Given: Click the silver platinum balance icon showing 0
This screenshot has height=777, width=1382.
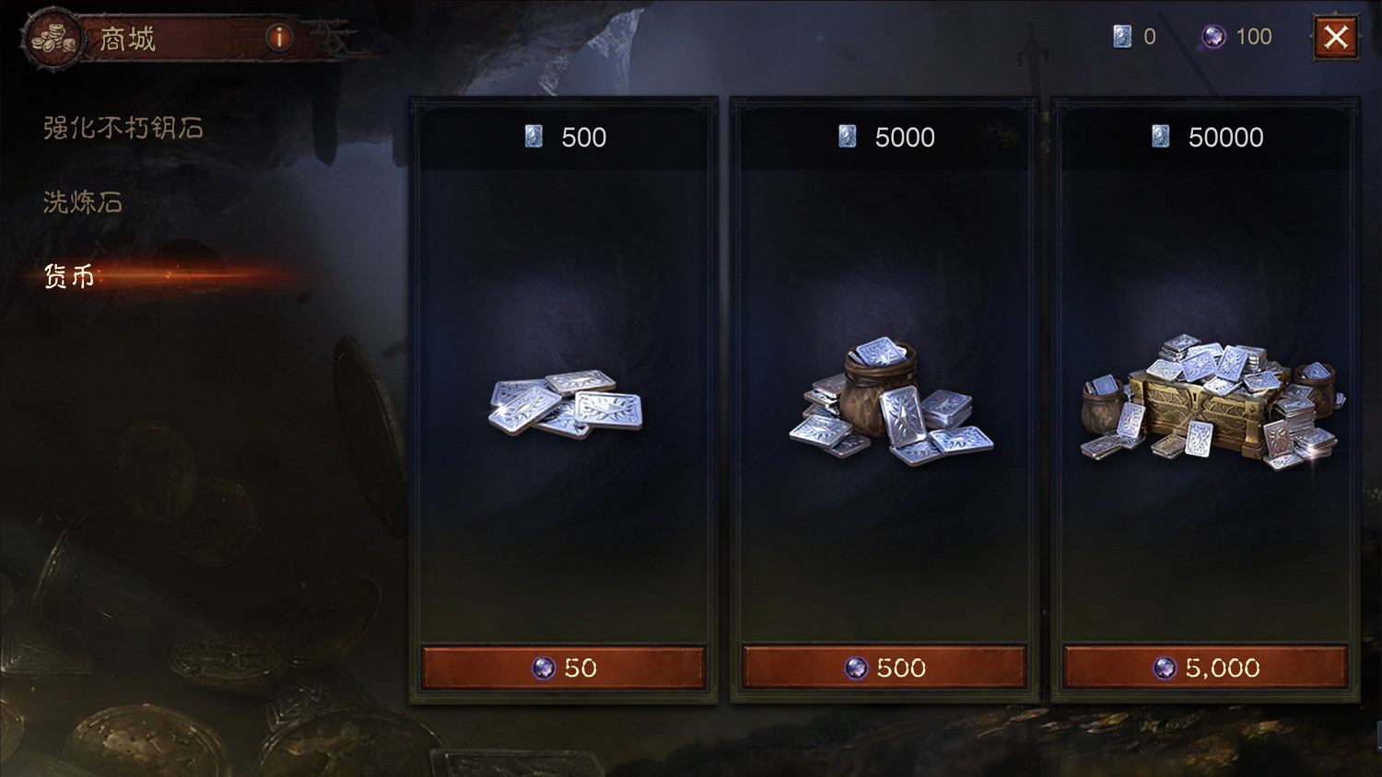Looking at the screenshot, I should pyautogui.click(x=1122, y=37).
